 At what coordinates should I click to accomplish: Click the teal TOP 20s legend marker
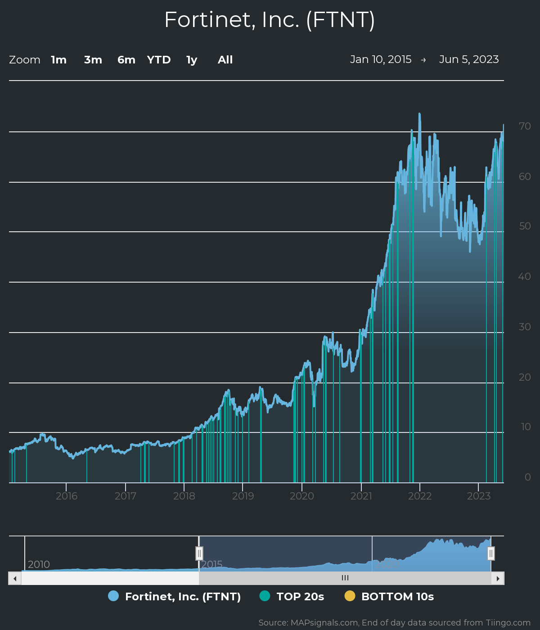pos(265,596)
